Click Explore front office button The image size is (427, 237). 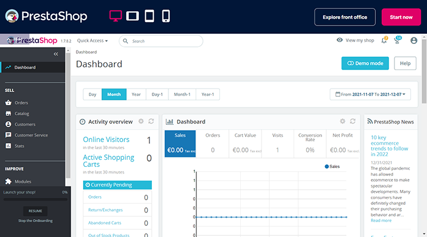(x=345, y=17)
